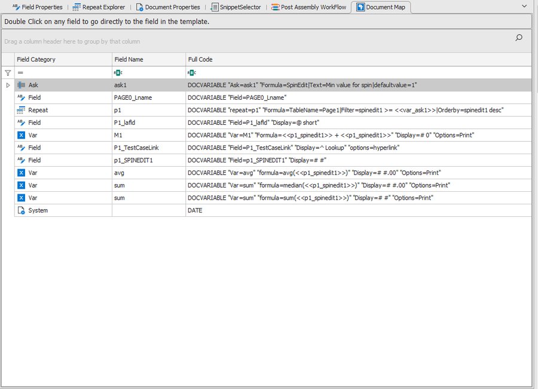Image resolution: width=538 pixels, height=389 pixels.
Task: Click the hyperlink options full code cell
Action: [359, 148]
